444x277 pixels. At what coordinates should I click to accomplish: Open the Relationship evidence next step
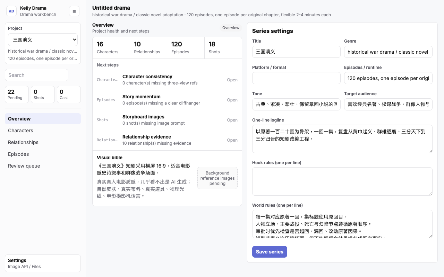[x=167, y=140]
